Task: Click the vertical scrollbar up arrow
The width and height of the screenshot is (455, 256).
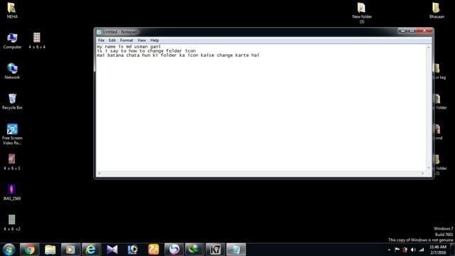Action: [x=429, y=47]
